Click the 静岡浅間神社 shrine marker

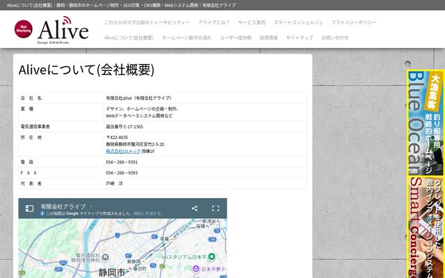point(106,258)
